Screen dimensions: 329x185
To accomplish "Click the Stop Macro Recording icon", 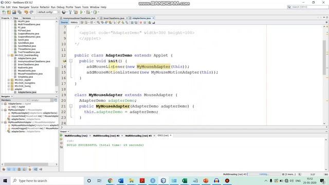I will tap(145, 23).
